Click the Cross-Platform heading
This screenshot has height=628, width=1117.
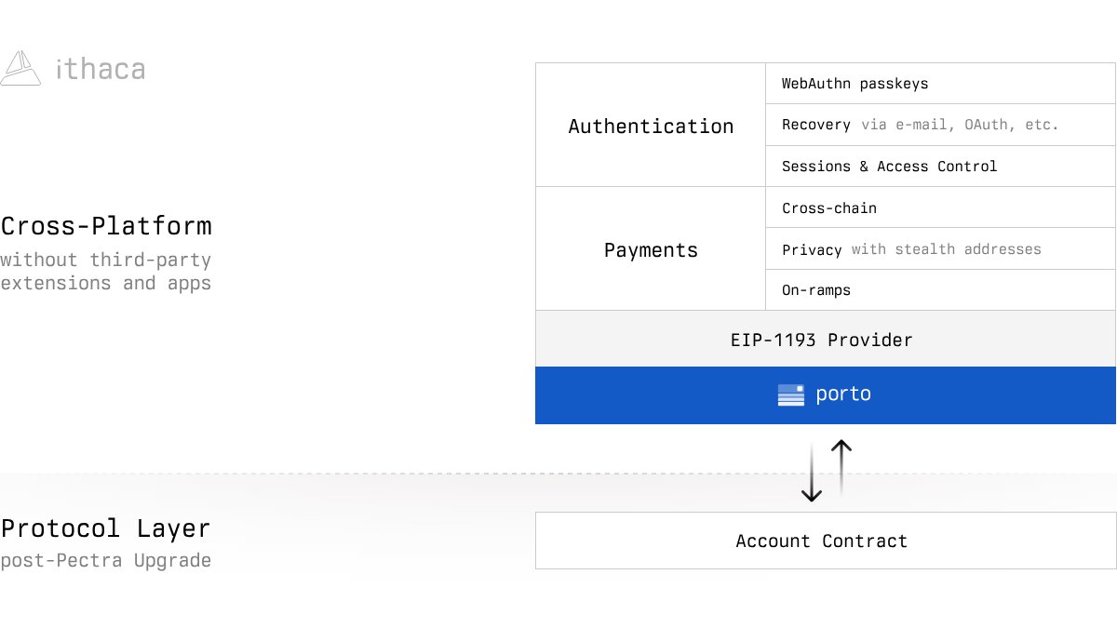106,226
